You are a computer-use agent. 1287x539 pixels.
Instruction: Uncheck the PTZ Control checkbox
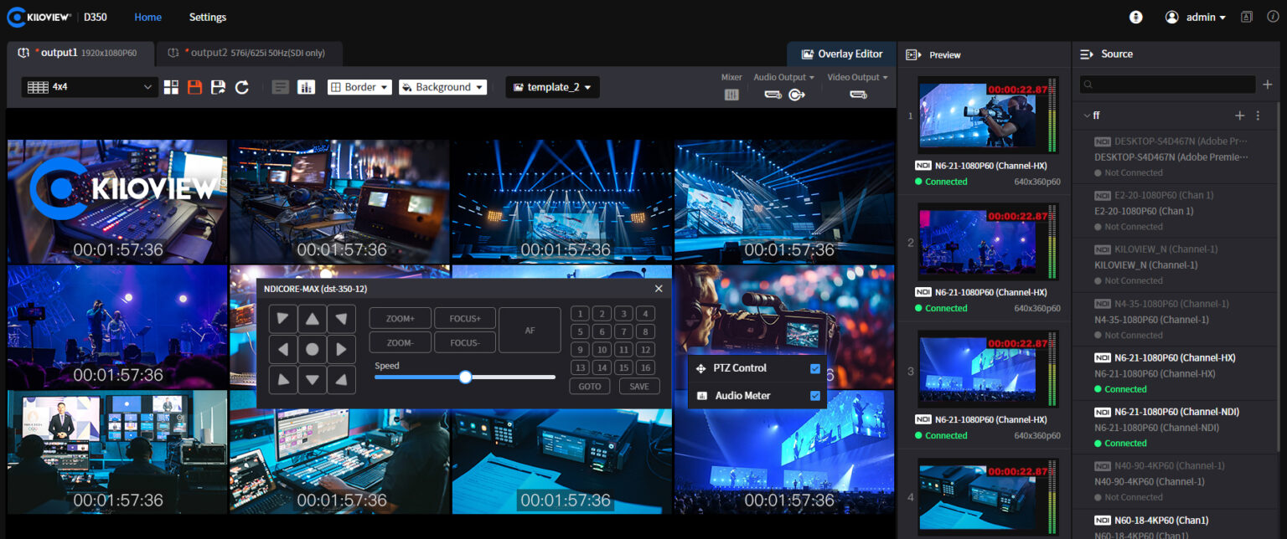tap(814, 368)
